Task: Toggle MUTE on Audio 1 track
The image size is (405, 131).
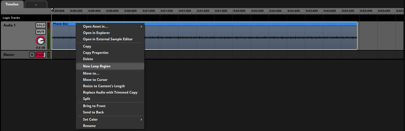Action: coord(41,32)
